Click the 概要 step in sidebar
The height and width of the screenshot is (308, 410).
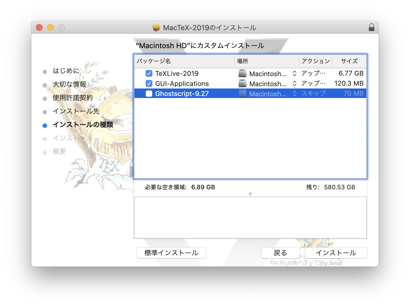pos(59,151)
